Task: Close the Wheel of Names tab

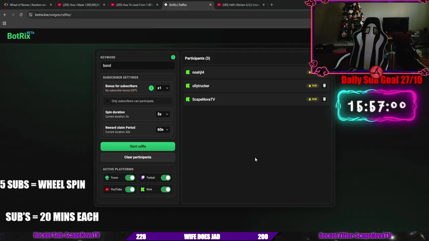Action: pyautogui.click(x=51, y=5)
